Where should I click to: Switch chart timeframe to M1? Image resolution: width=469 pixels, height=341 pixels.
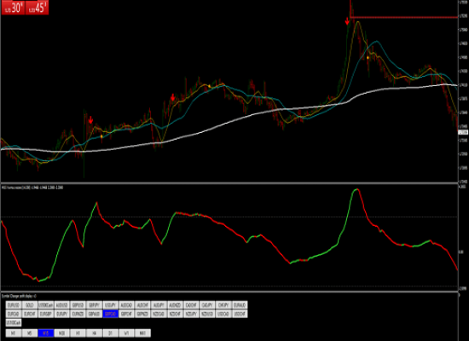(x=14, y=333)
